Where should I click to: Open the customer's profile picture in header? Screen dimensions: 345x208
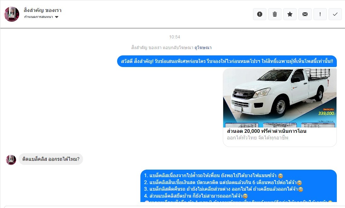[x=12, y=14]
